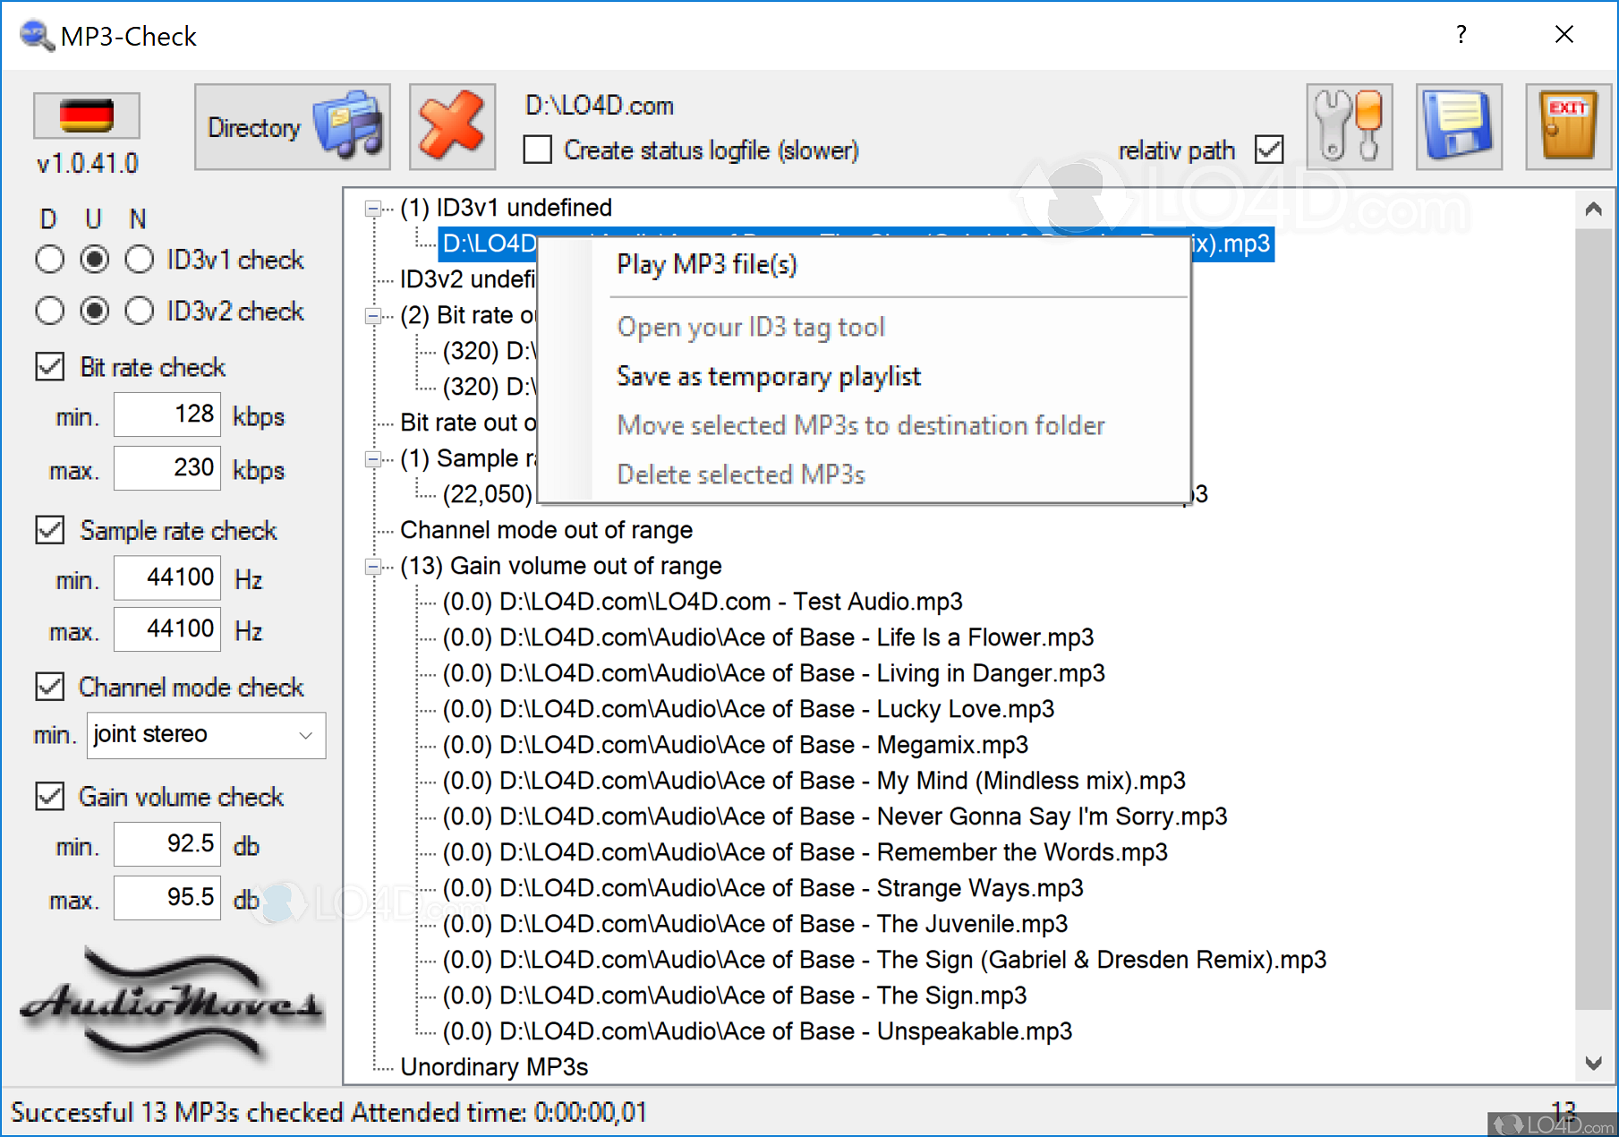Open settings via the wrench icon
The image size is (1619, 1137).
click(x=1348, y=125)
